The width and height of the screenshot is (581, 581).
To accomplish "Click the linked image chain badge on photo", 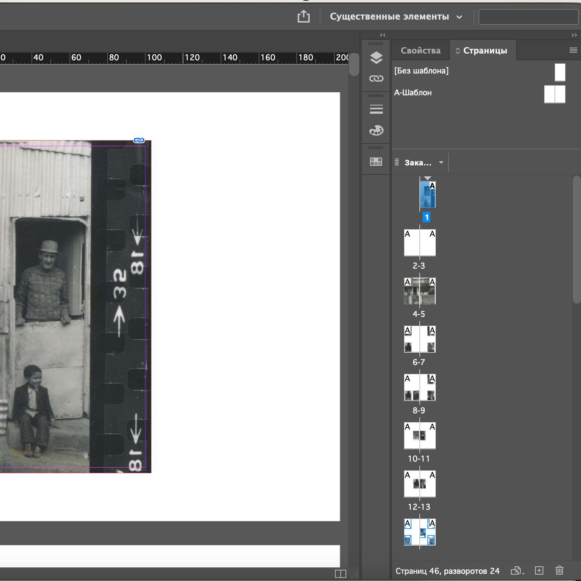I will pyautogui.click(x=139, y=140).
